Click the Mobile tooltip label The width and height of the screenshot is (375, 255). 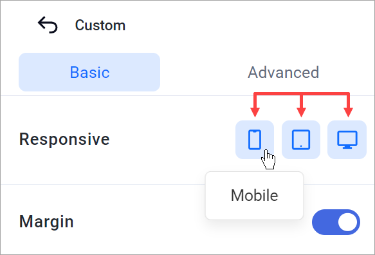tap(255, 195)
